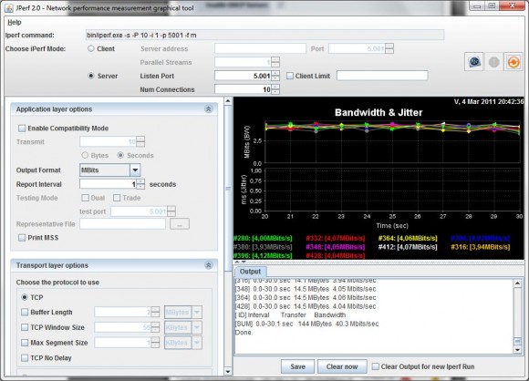Enable the Max Segment Size checkbox
This screenshot has height=381, width=529.
(25, 343)
